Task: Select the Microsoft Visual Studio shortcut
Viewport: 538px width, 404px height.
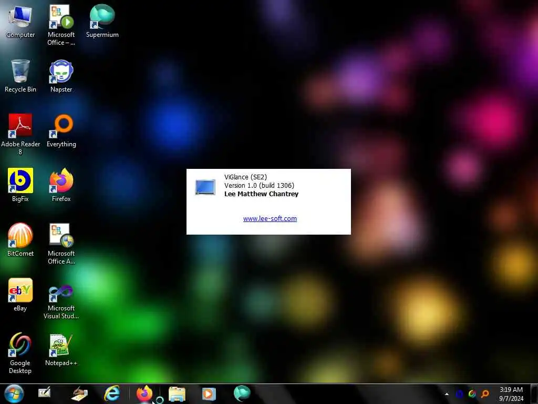Action: (61, 302)
